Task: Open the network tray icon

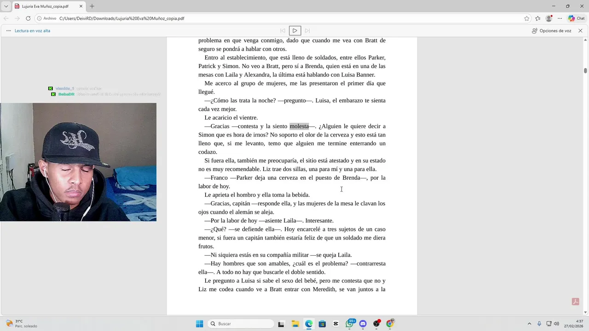Action: pos(549,324)
